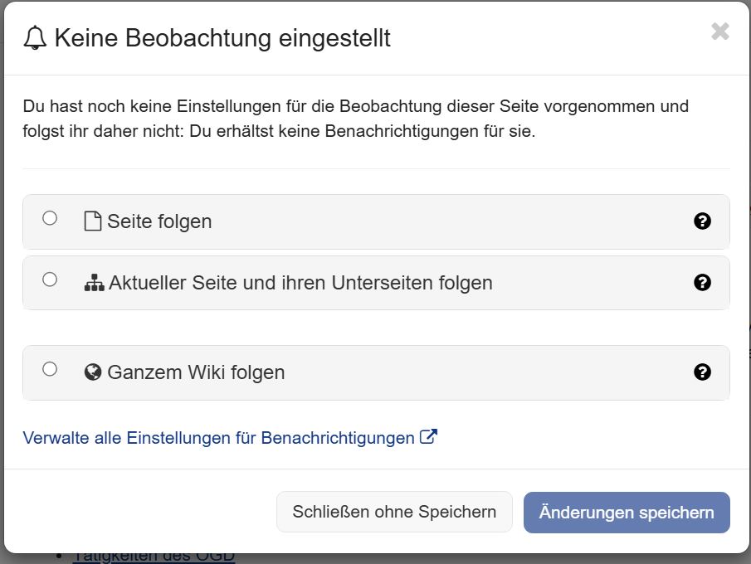Open help for "Ganzem Wiki folgen"

click(702, 372)
